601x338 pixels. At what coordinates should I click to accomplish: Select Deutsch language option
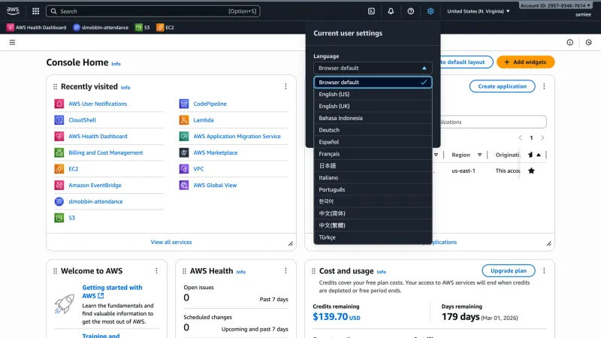click(373, 130)
